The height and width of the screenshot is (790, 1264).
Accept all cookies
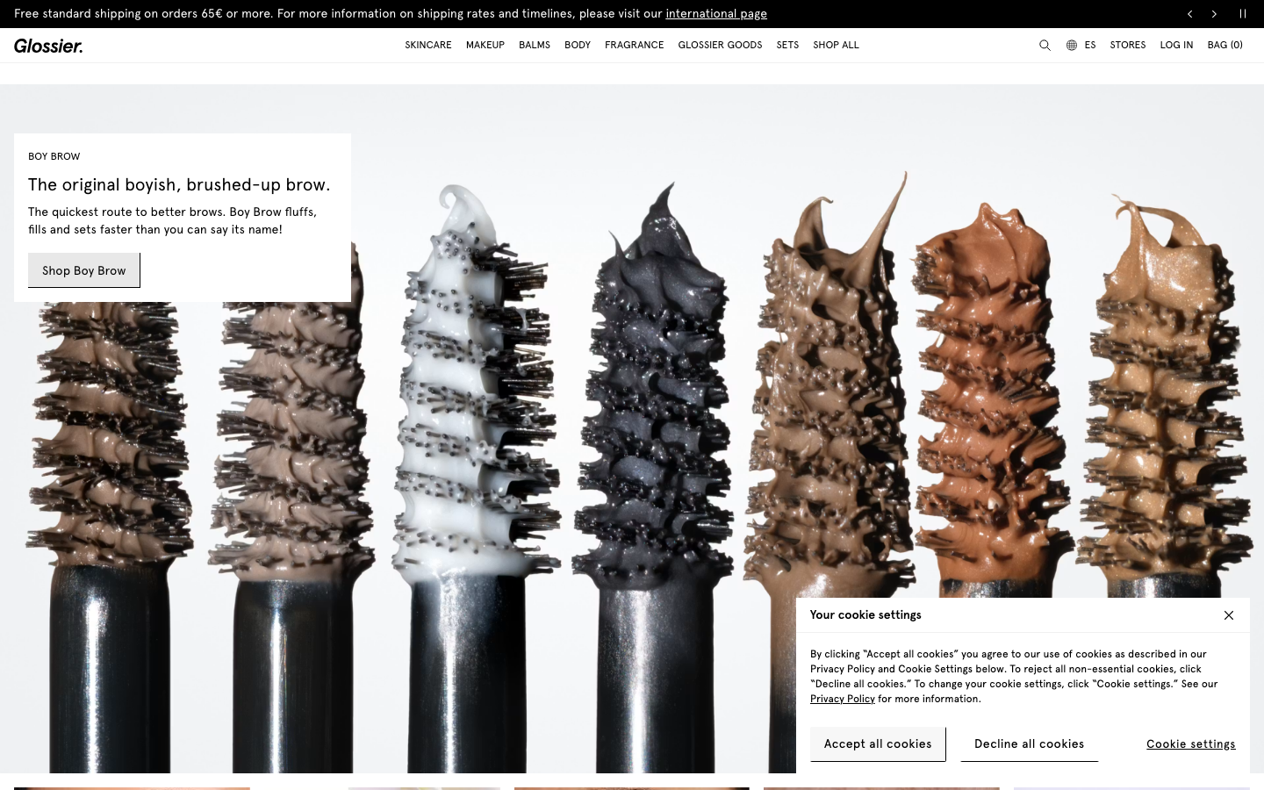[878, 744]
